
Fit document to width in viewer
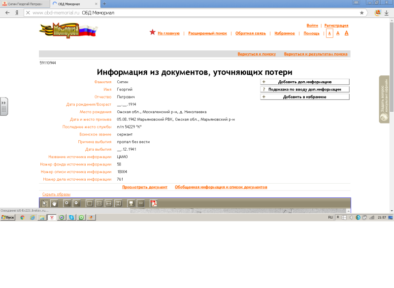(108, 203)
